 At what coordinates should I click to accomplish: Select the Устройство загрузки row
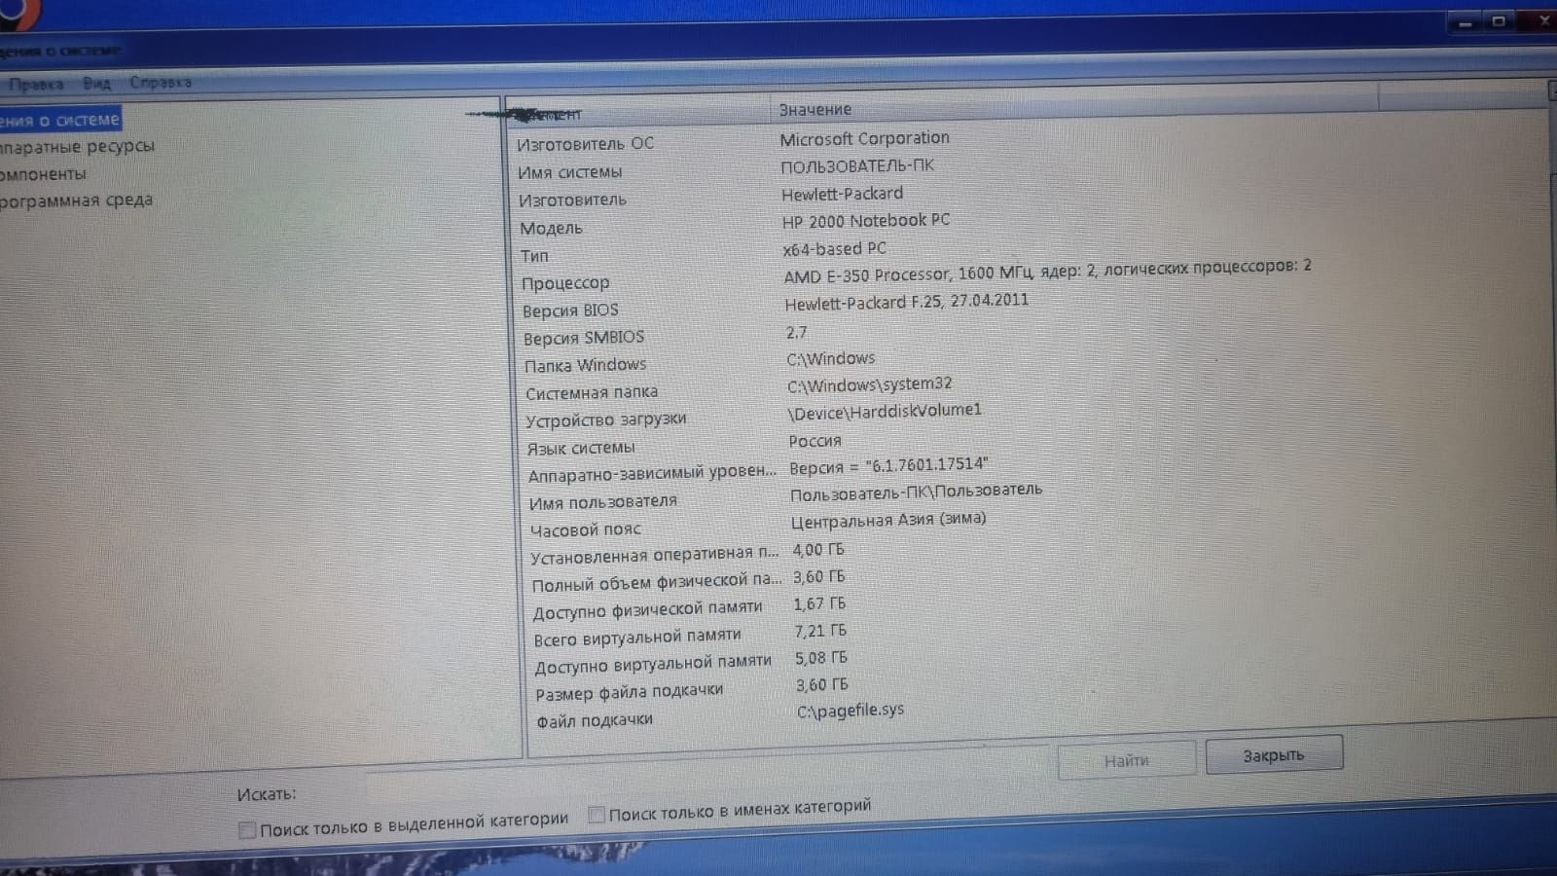pyautogui.click(x=605, y=420)
